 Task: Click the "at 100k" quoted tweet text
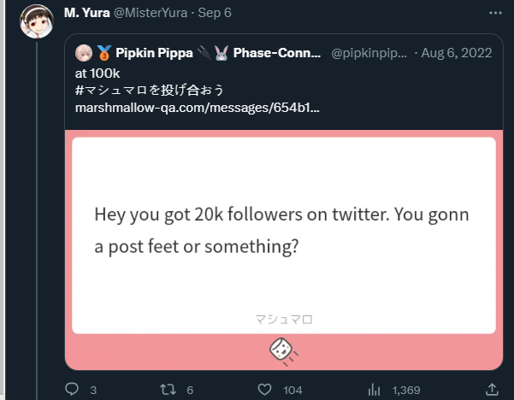pyautogui.click(x=97, y=74)
